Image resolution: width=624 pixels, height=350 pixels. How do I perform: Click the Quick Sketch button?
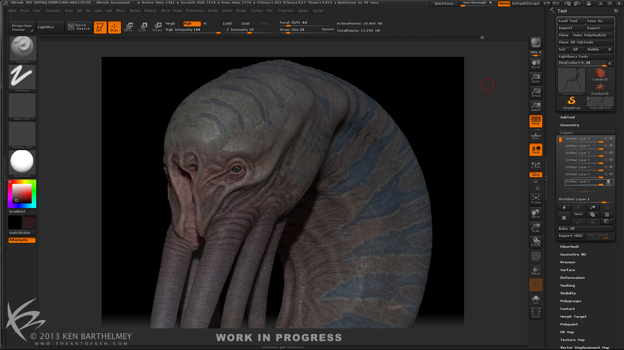click(79, 27)
